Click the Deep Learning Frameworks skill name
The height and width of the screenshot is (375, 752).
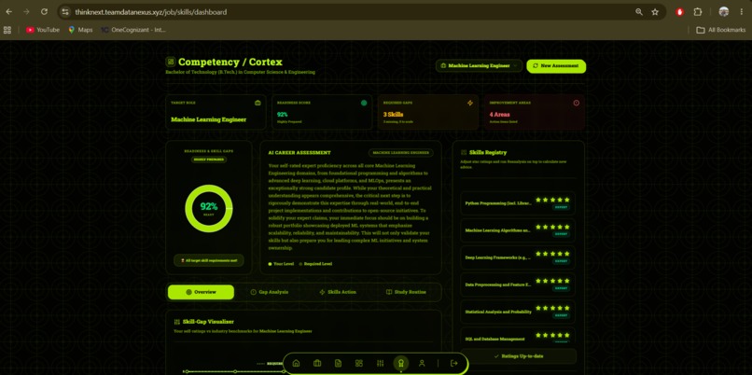click(x=498, y=257)
